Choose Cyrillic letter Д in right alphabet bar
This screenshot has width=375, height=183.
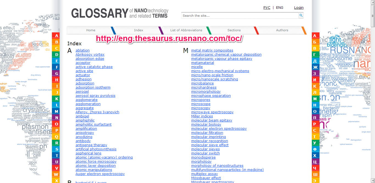pyautogui.click(x=315, y=61)
